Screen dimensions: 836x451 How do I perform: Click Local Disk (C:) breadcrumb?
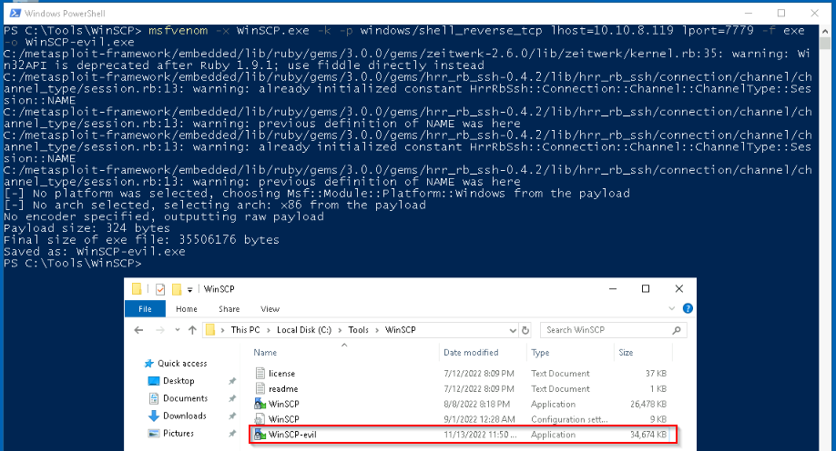coord(304,330)
